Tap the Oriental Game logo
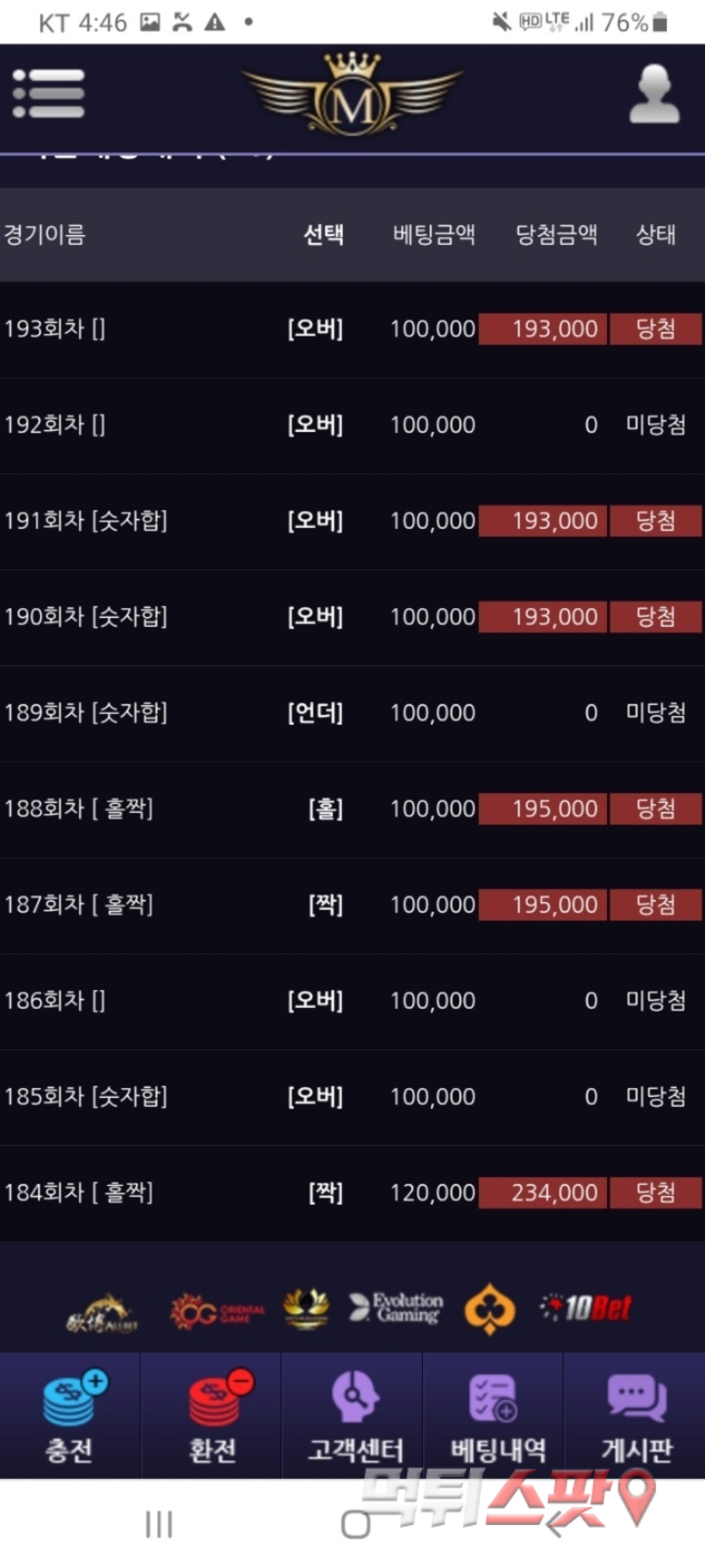Image resolution: width=705 pixels, height=1567 pixels. 216,1310
